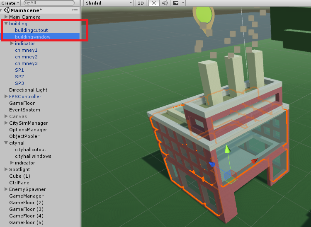Image resolution: width=311 pixels, height=227 pixels.
Task: Select chimney3 object
Action: pos(26,63)
